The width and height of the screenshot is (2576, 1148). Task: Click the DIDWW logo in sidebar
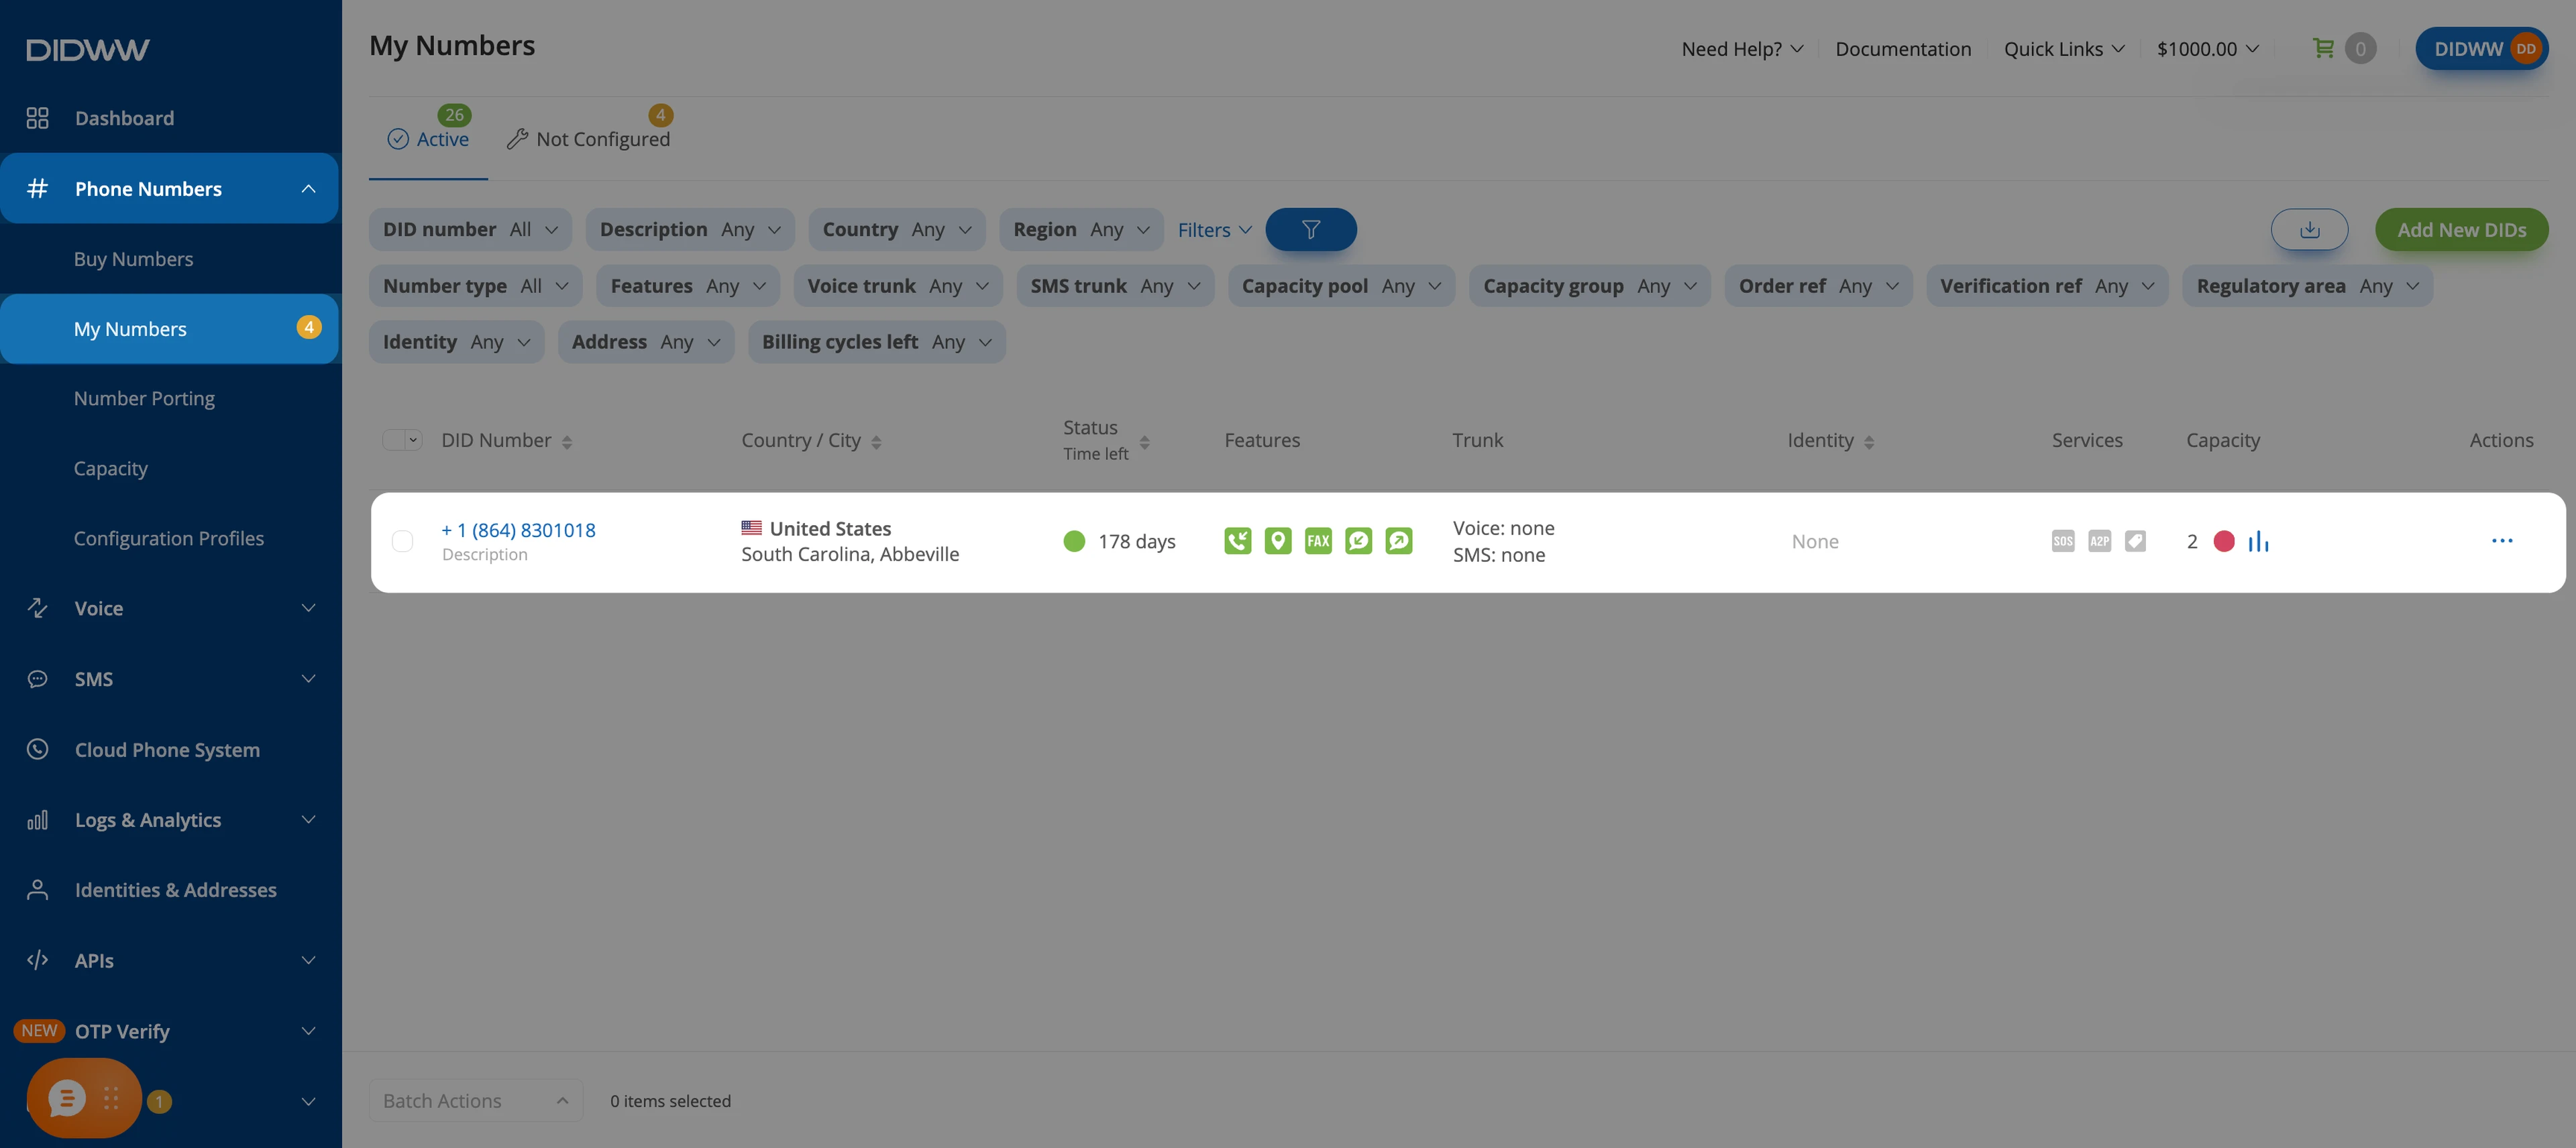88,50
